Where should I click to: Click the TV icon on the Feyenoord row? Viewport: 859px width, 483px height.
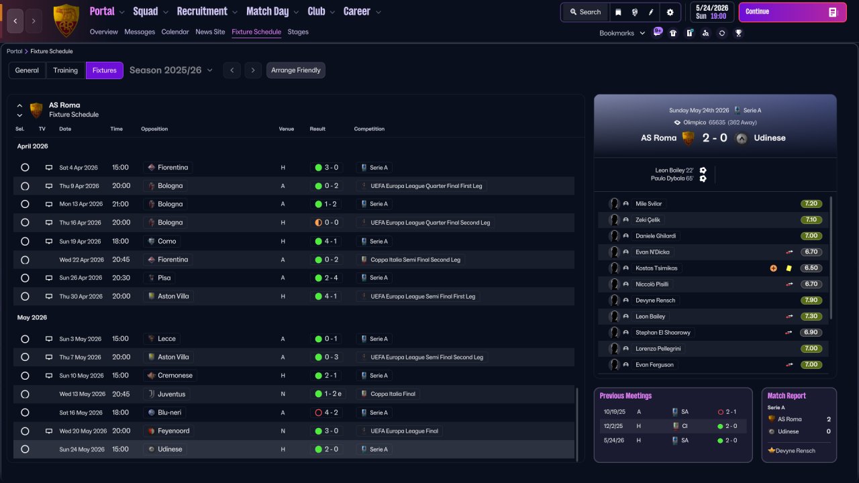click(x=49, y=431)
